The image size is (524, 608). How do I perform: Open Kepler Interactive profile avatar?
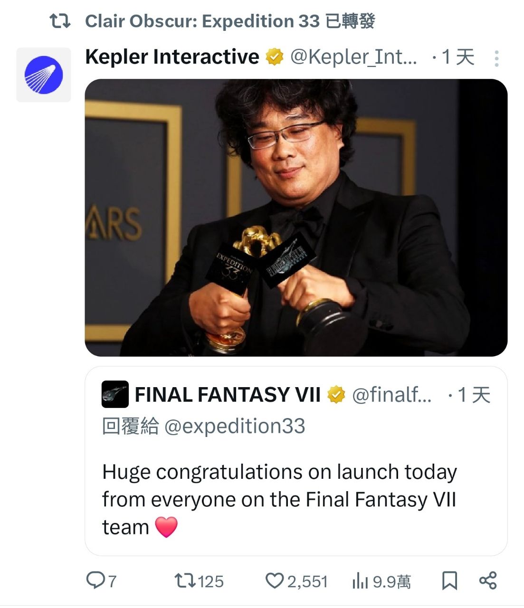[44, 75]
